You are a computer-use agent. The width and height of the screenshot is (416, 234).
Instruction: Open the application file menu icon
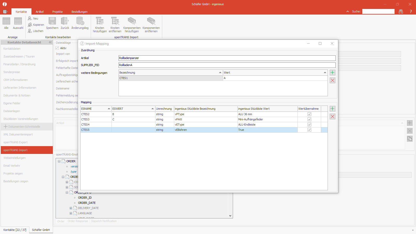coord(5,12)
